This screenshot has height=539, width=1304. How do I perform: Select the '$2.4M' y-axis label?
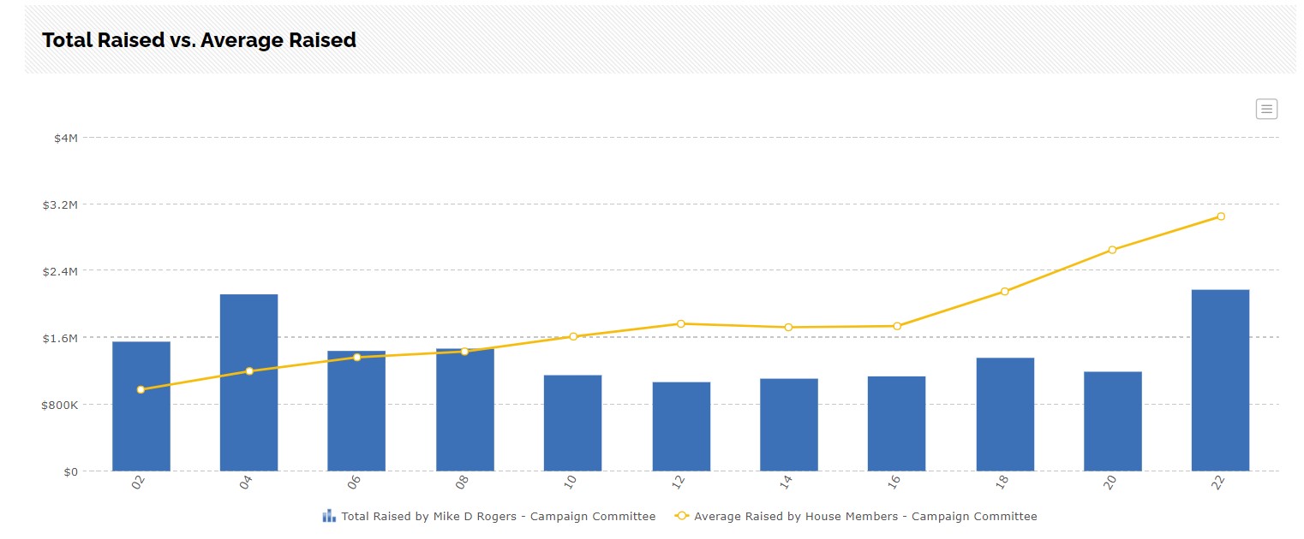pos(60,271)
